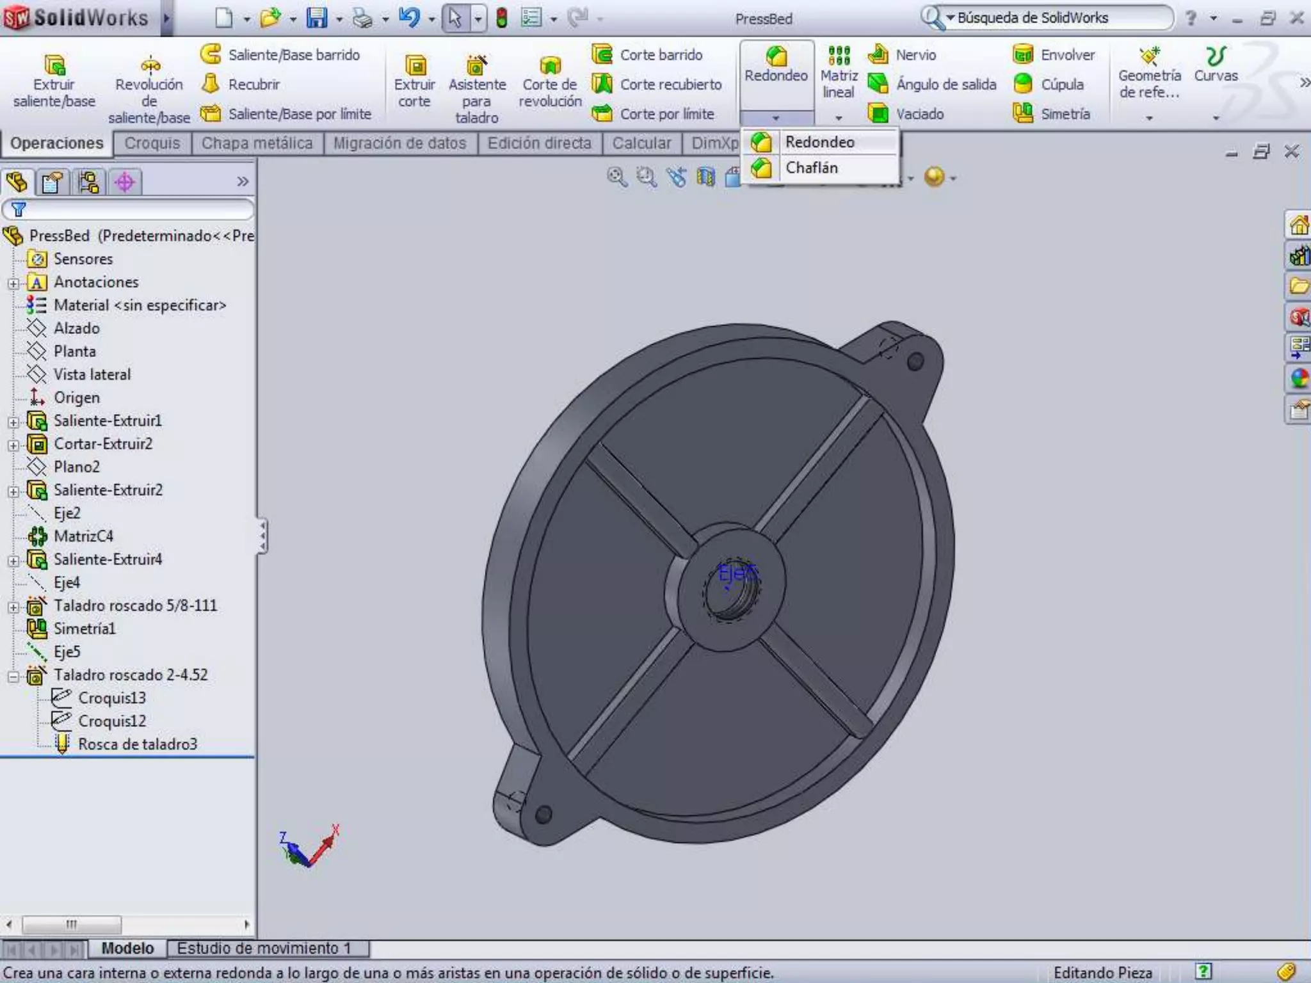Choose Chaflán from the dropdown menu

click(x=811, y=168)
